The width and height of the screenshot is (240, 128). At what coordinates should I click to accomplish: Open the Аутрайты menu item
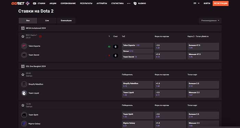click(x=102, y=3)
